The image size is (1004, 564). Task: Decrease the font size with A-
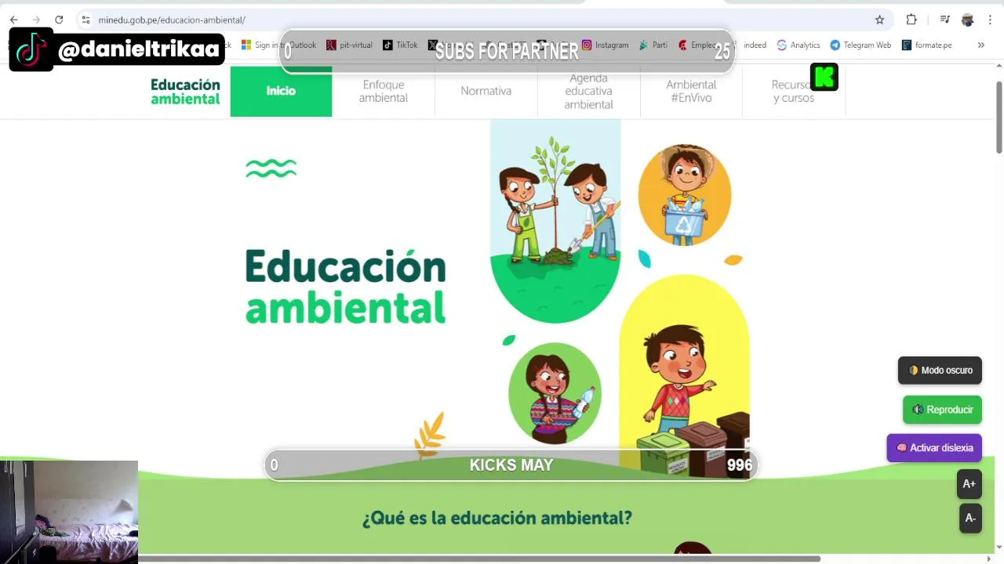(970, 519)
